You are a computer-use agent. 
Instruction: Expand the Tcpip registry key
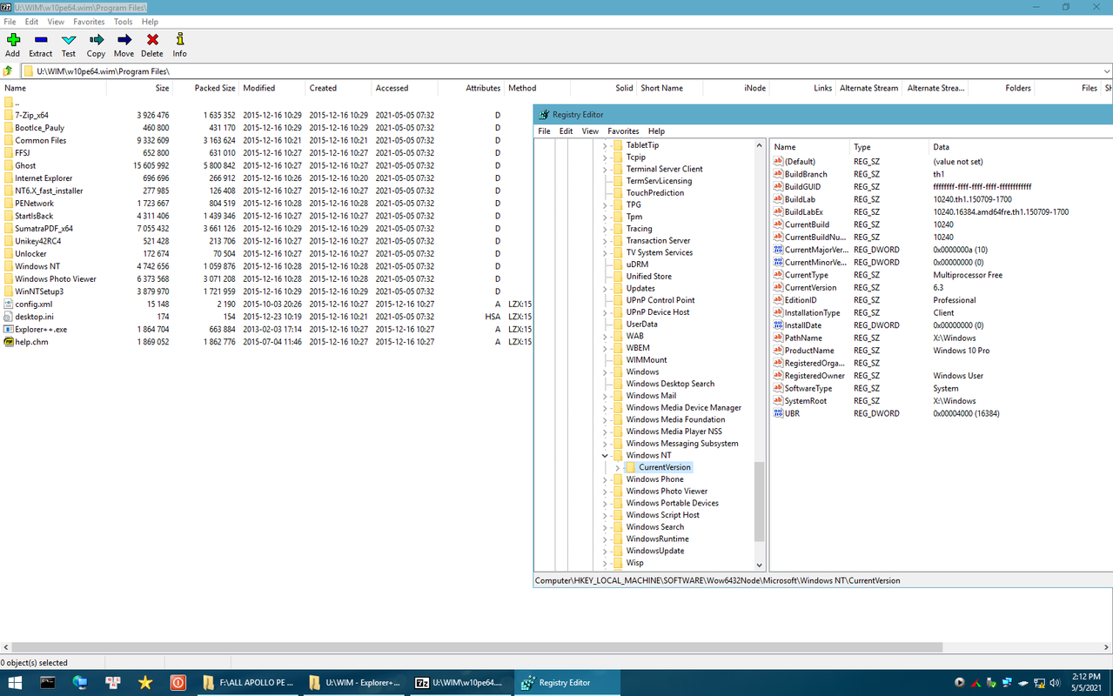tap(605, 157)
